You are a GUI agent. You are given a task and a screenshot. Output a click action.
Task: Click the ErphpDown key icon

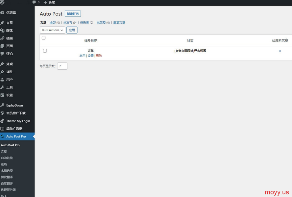point(2,105)
